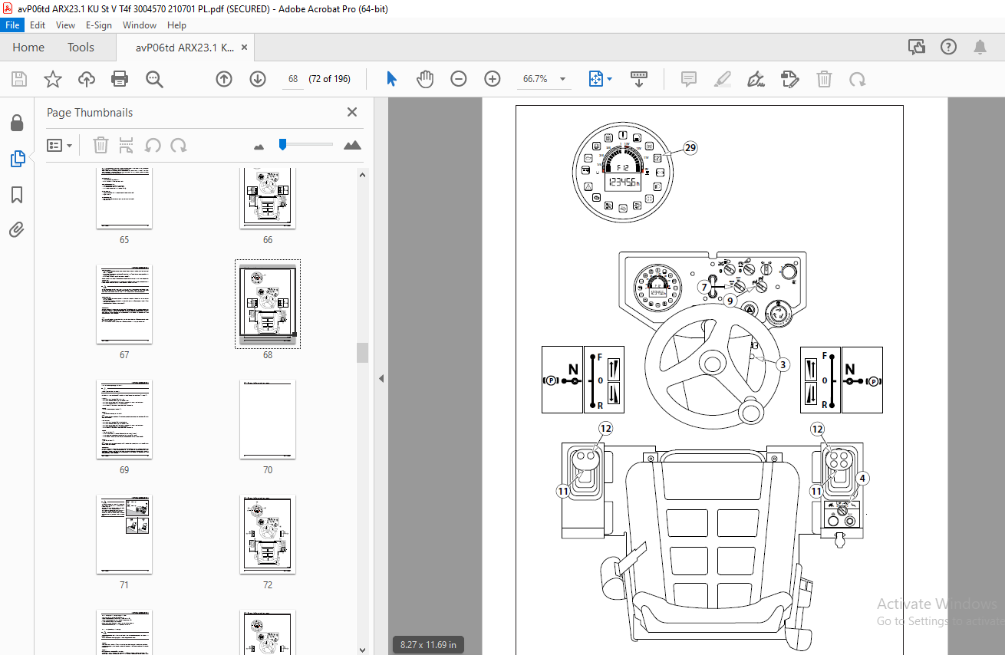Screen dimensions: 1005x655
Task: Reduce thumbnail size small mountain icon
Action: tap(259, 146)
